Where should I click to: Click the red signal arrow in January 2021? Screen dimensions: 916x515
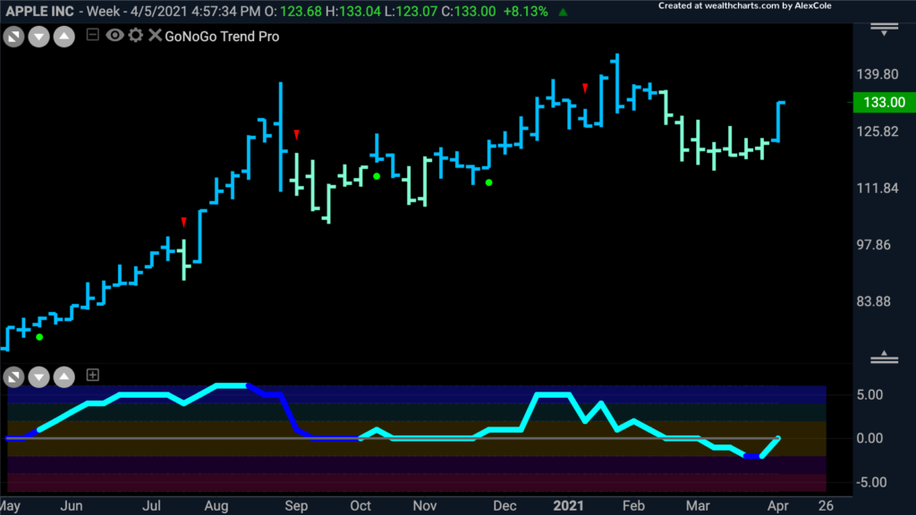(x=585, y=89)
